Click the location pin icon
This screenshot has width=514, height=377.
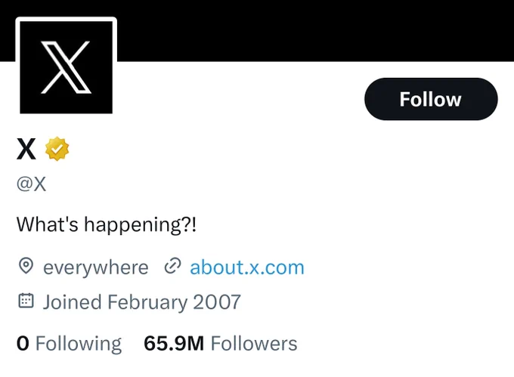point(26,266)
